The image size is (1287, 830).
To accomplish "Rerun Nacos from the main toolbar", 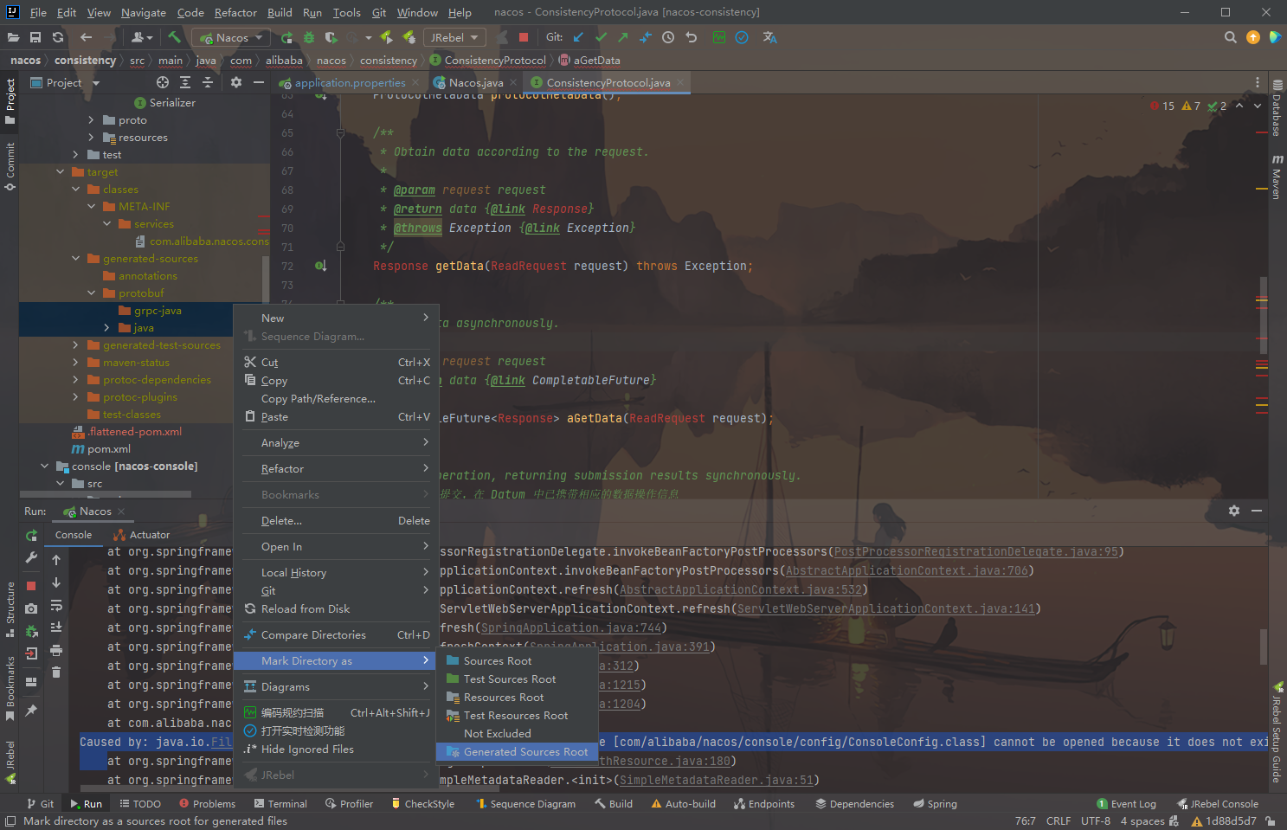I will tap(286, 37).
